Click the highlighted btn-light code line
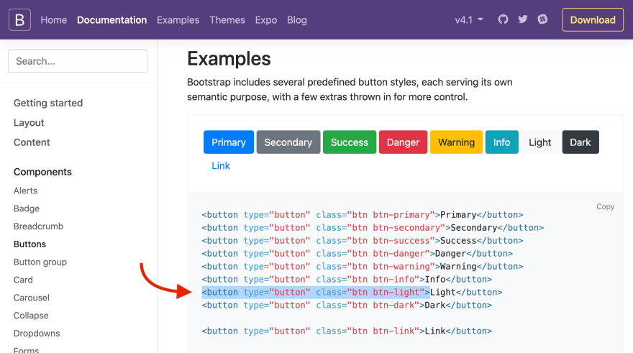633x353 pixels. (x=352, y=292)
